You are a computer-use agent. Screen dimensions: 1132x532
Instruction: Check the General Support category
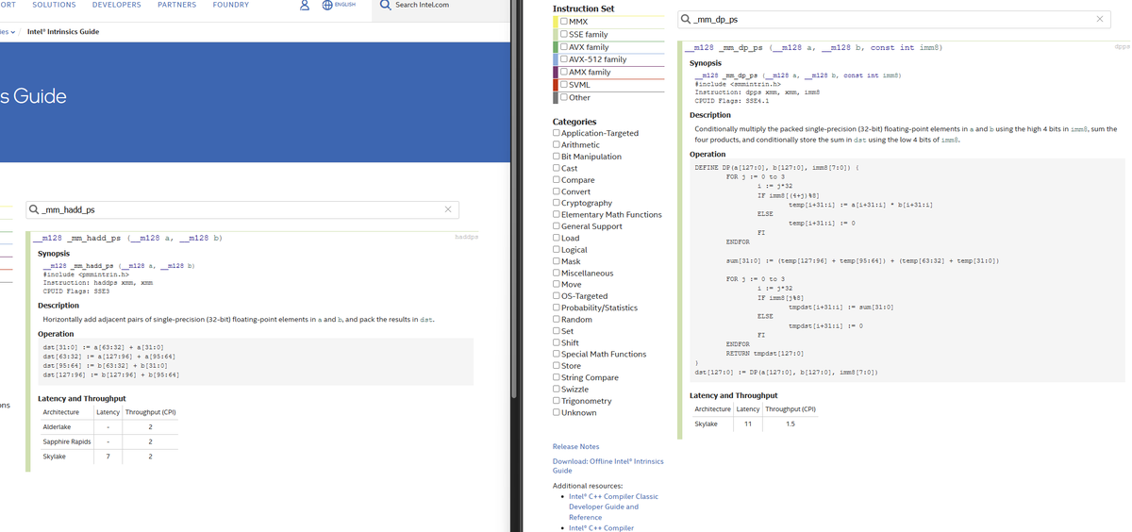coord(557,226)
